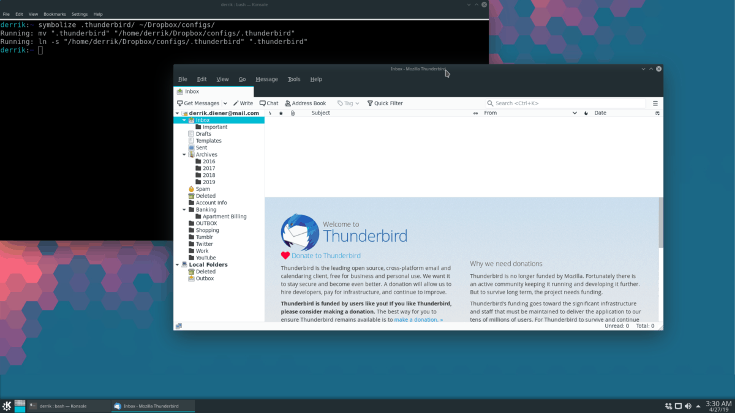This screenshot has height=413, width=735.
Task: Open the Dropbox icon in the system tray
Action: [668, 406]
